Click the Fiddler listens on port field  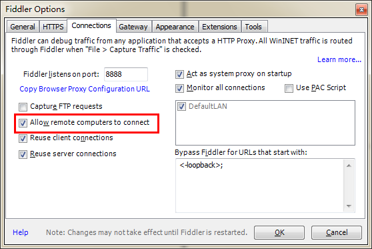pyautogui.click(x=126, y=74)
